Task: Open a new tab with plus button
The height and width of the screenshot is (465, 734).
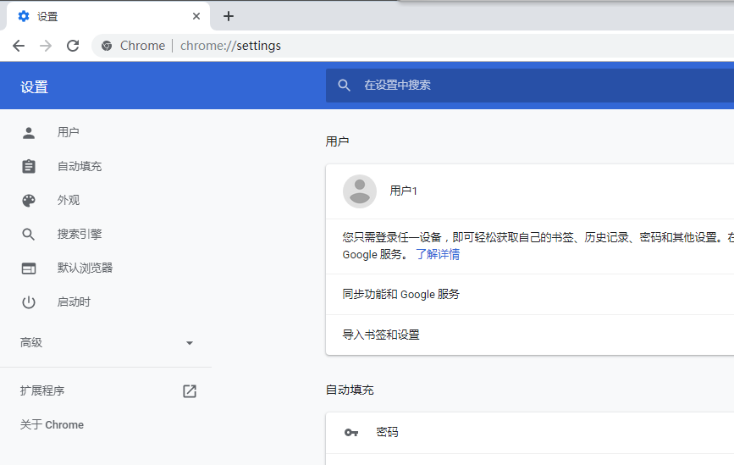Action: 229,16
